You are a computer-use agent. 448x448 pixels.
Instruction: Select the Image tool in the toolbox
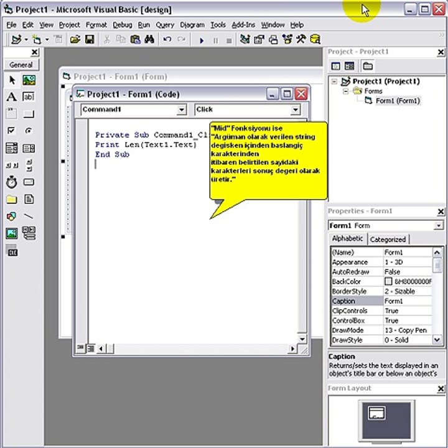pos(12,233)
